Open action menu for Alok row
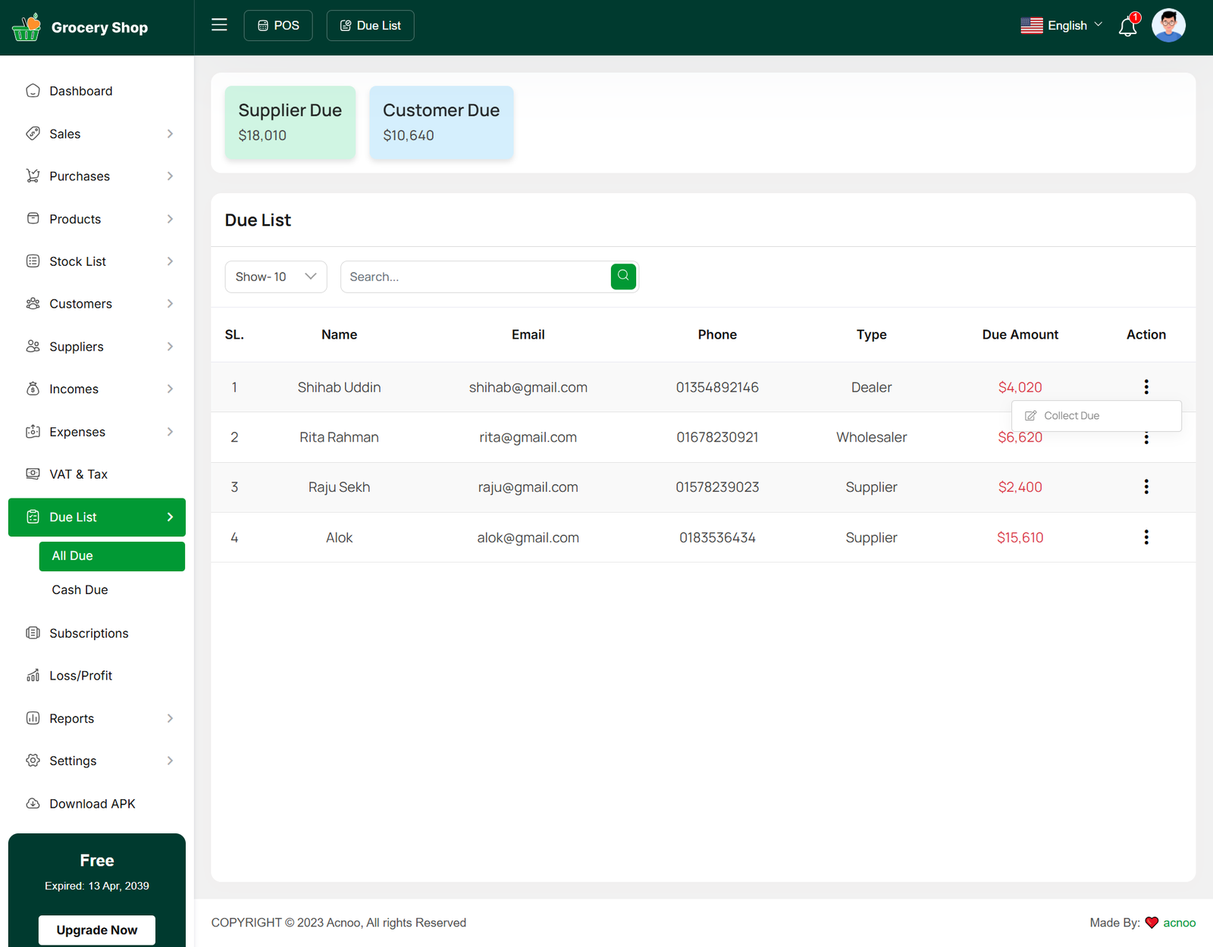Image resolution: width=1213 pixels, height=947 pixels. [x=1146, y=537]
